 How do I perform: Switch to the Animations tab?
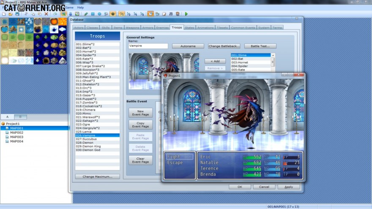tap(205, 28)
